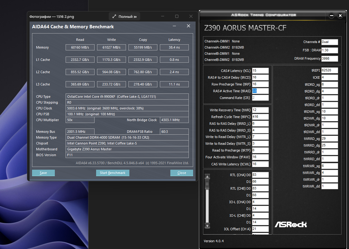Click the North Bridge Clock 4303.1 MHz value
Viewport: 349px width, 249px height.
tap(174, 120)
